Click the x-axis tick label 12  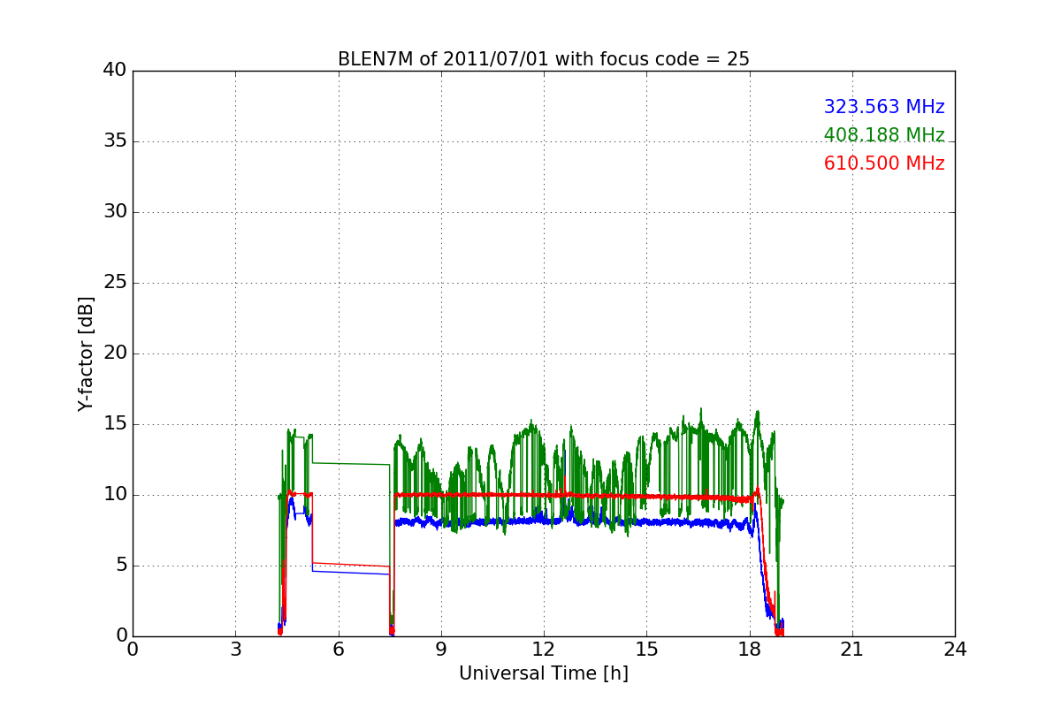point(544,650)
